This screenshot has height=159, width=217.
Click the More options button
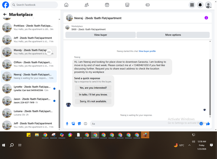coord(173,35)
